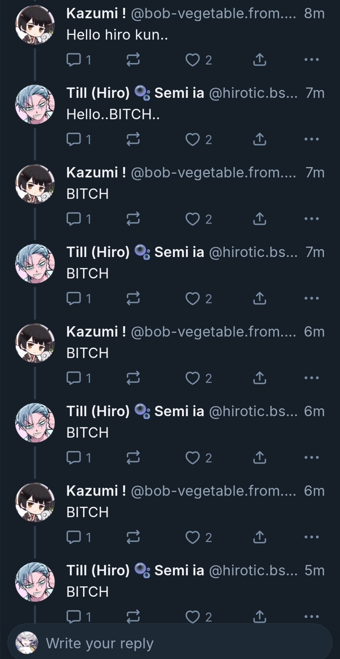The width and height of the screenshot is (340, 659).
Task: Like Till's "Hello..BITCH.." post
Action: point(193,139)
